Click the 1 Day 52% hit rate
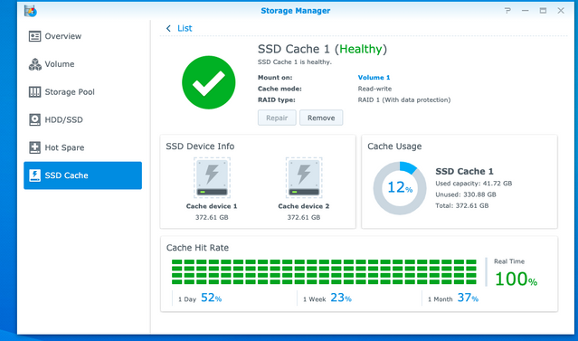Image resolution: width=578 pixels, height=341 pixels. 200,298
